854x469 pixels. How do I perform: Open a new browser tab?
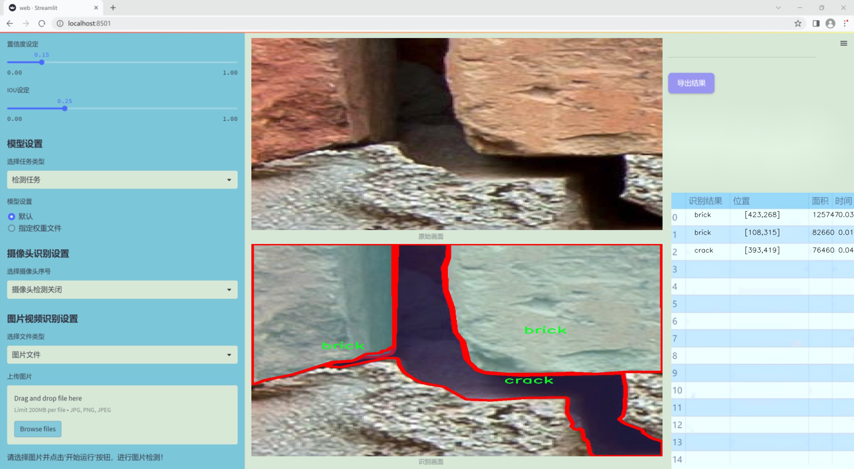click(x=113, y=8)
